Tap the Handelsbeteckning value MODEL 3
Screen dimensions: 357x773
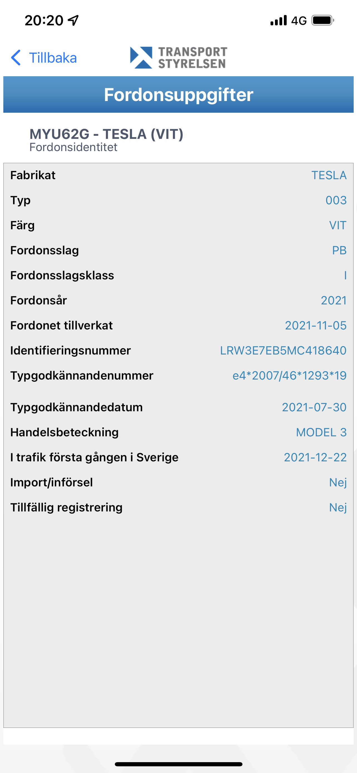321,432
